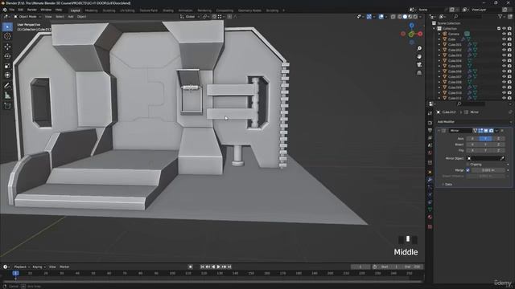Image resolution: width=515 pixels, height=289 pixels.
Task: Open the Object Mode dropdown
Action: click(x=27, y=16)
